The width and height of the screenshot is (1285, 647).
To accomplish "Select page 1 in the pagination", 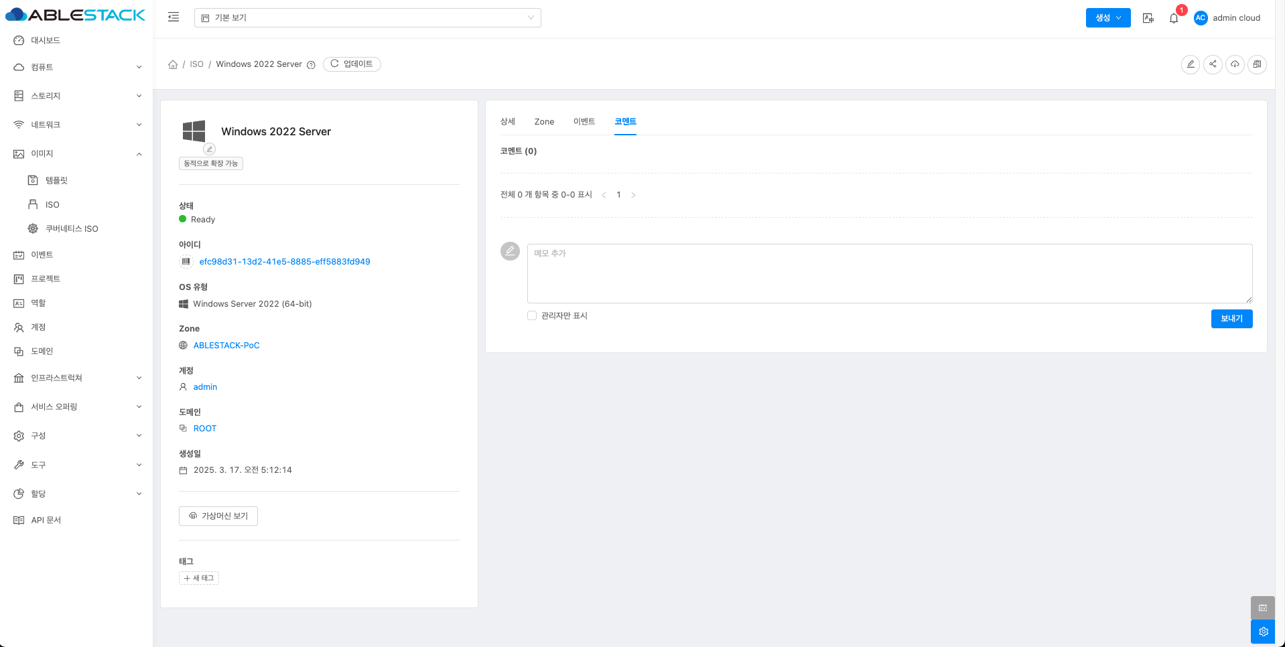I will pos(618,195).
